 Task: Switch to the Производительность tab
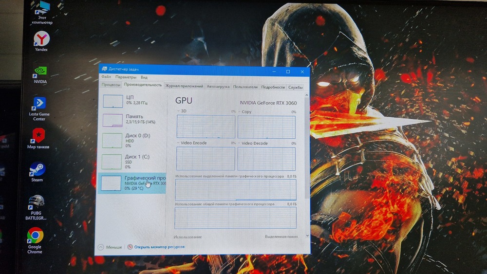143,85
